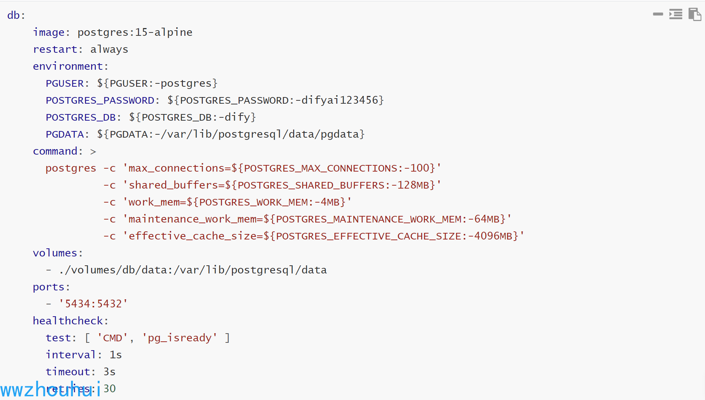This screenshot has width=705, height=400.
Task: Click the '5434:5432' port mapping
Action: (x=93, y=304)
